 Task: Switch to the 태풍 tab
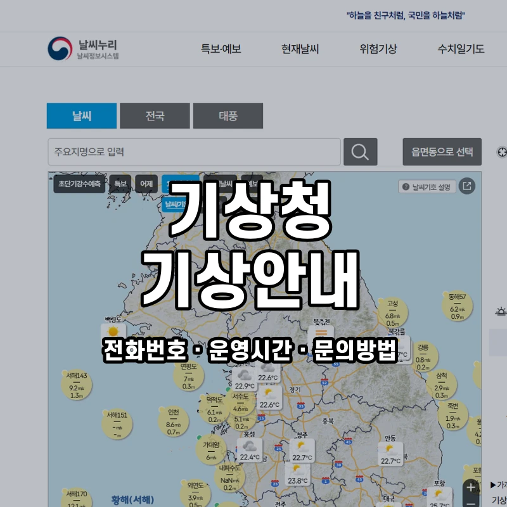click(228, 116)
